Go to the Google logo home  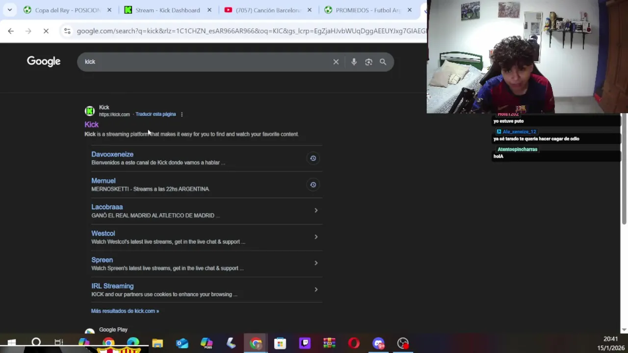coord(44,61)
